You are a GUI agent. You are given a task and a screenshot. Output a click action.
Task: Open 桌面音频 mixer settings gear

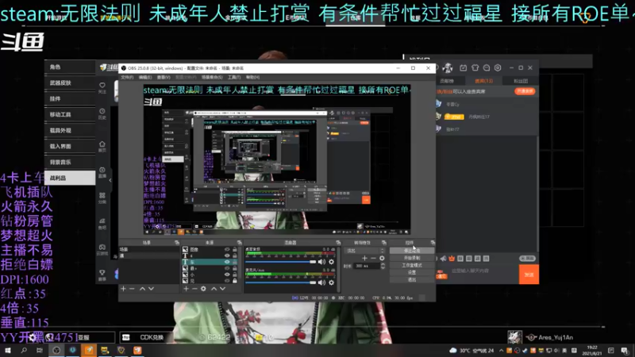click(x=331, y=262)
